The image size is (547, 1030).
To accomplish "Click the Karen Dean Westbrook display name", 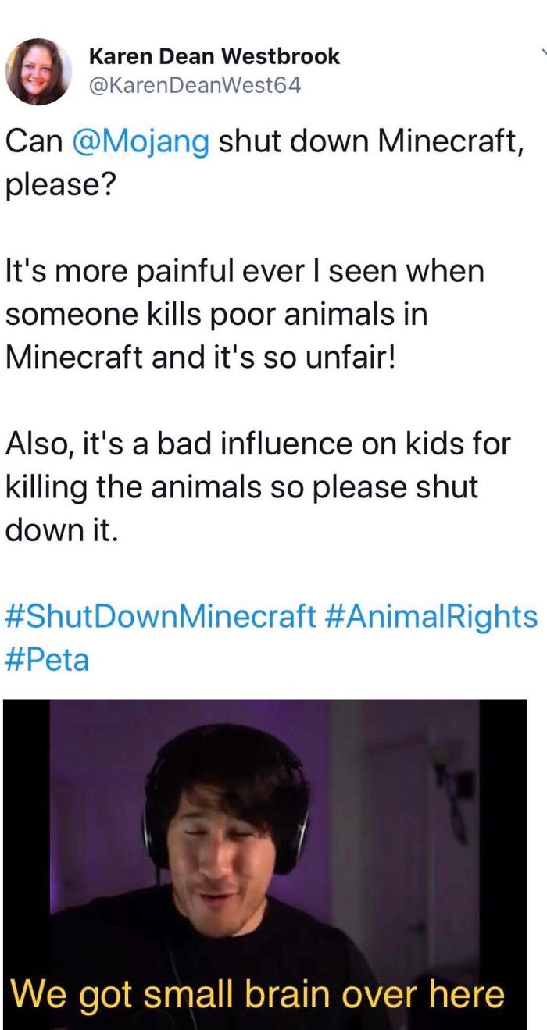I will [215, 56].
